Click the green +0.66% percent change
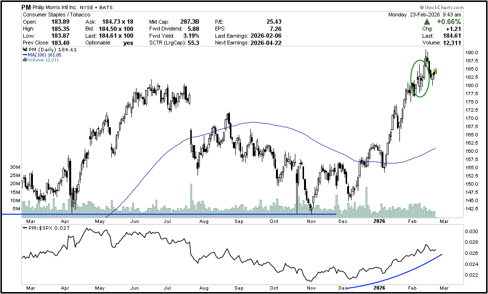 pos(449,22)
